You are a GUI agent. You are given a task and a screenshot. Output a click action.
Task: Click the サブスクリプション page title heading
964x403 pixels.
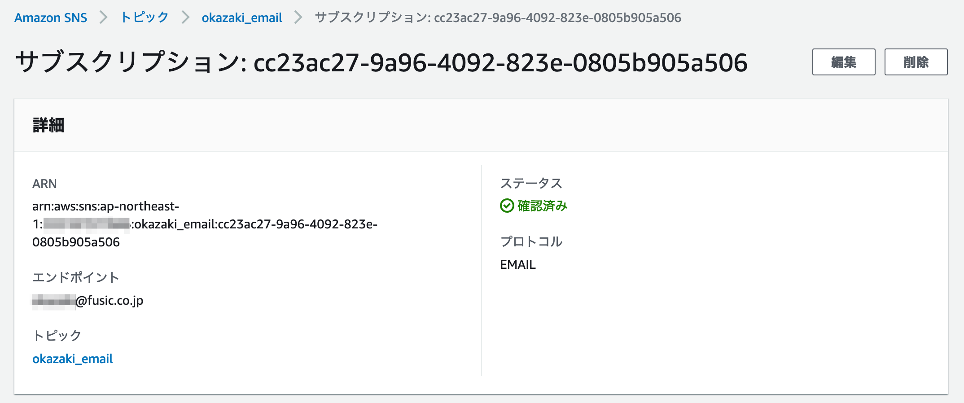[381, 62]
